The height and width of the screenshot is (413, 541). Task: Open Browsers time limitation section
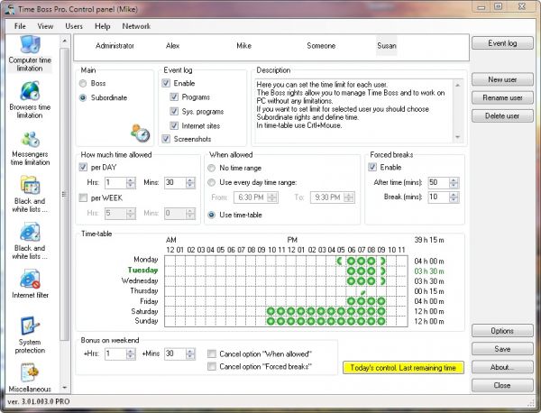(31, 97)
